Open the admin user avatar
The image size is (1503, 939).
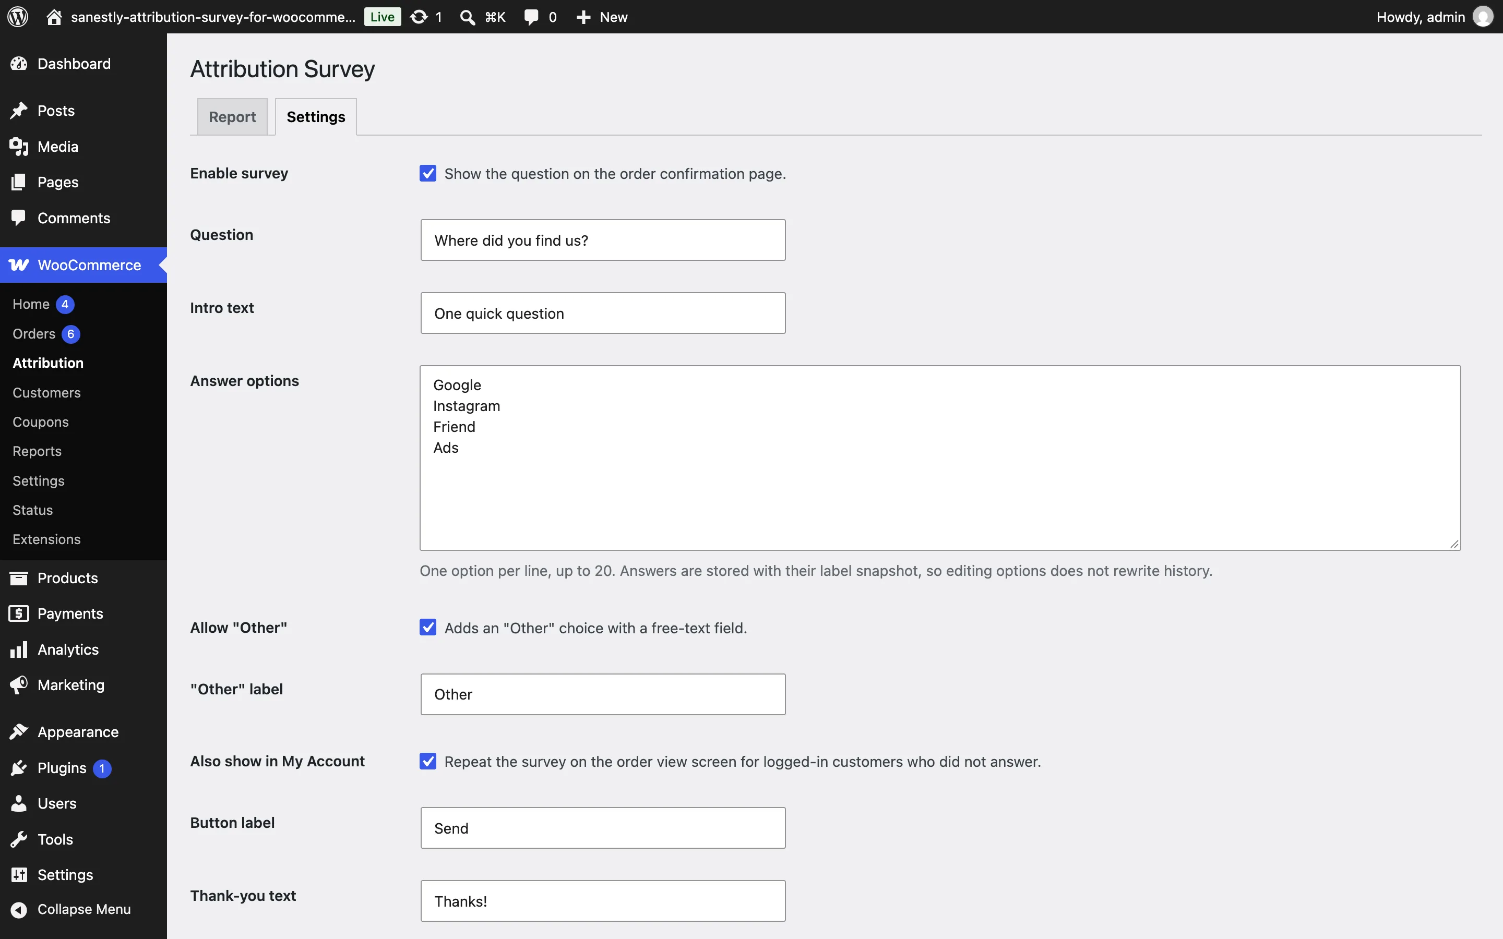[1483, 17]
